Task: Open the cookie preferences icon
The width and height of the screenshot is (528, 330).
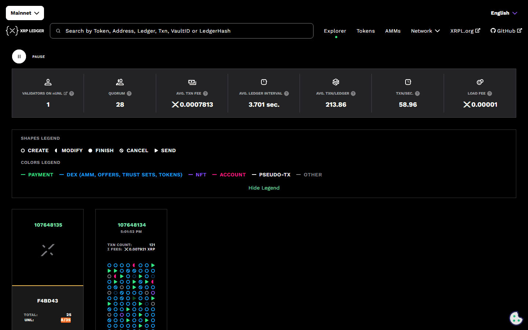Action: [x=516, y=318]
